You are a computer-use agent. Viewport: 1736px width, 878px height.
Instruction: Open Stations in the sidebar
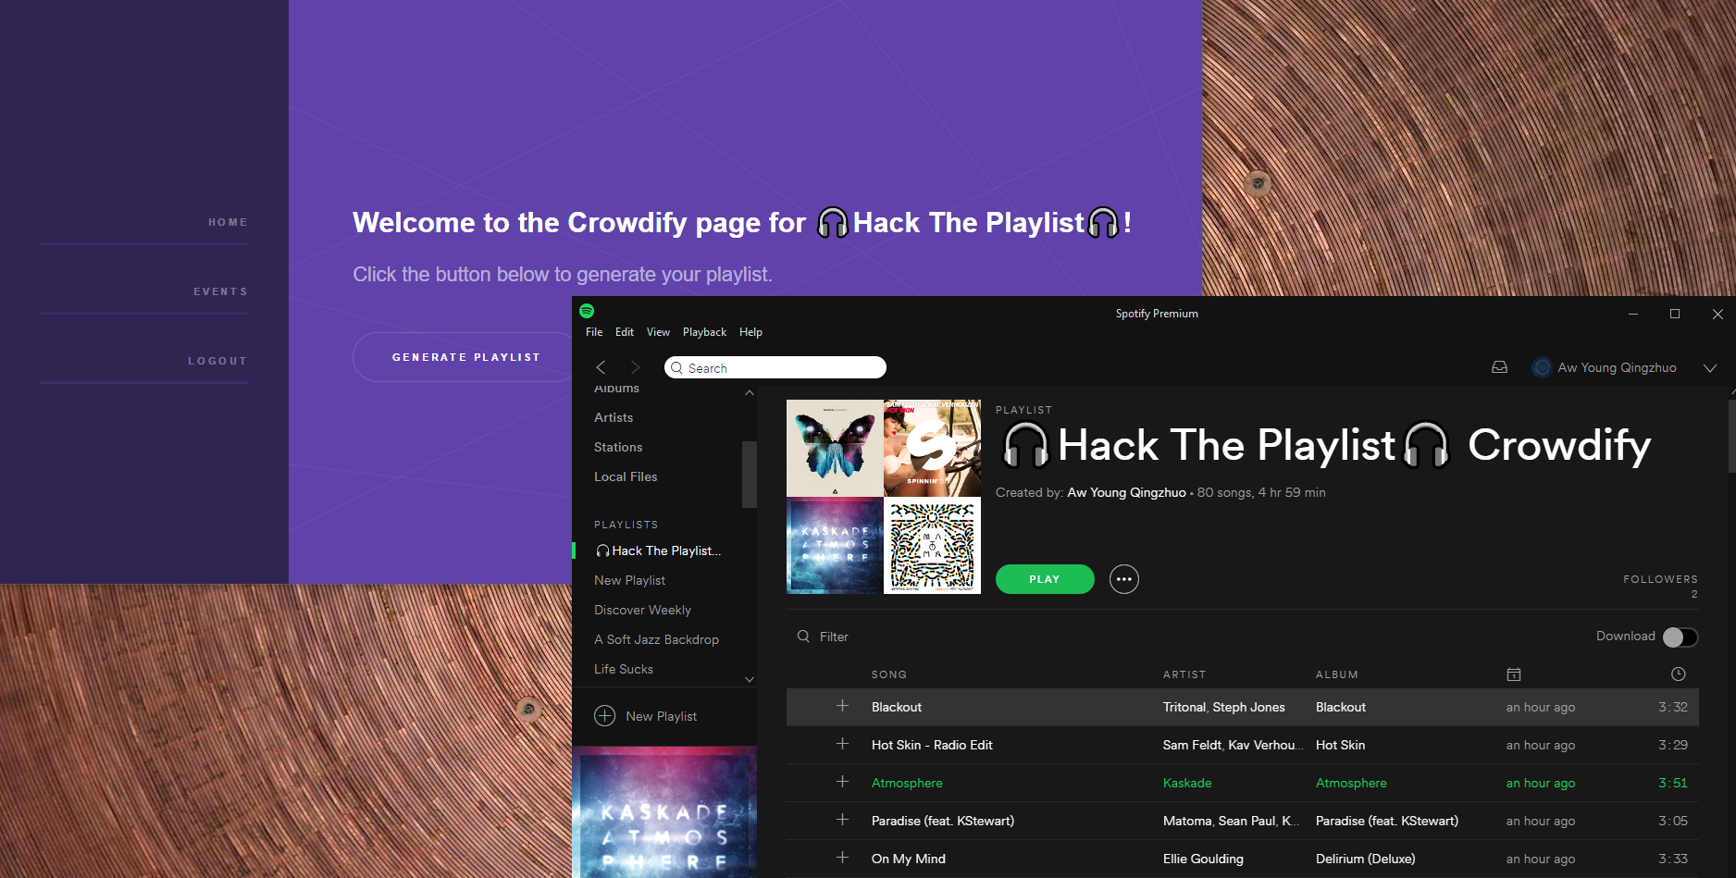pyautogui.click(x=618, y=447)
